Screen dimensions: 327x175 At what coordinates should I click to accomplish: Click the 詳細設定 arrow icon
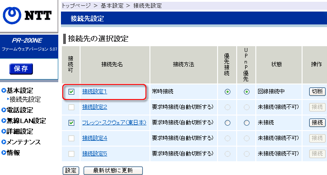tap(4, 131)
